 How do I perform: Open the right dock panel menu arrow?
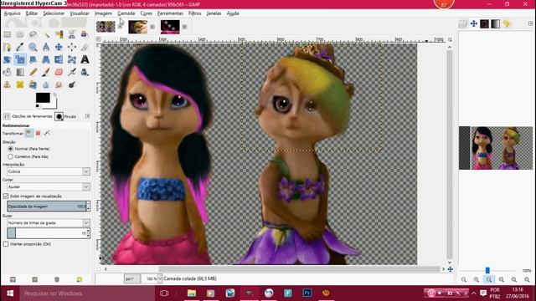[530, 23]
